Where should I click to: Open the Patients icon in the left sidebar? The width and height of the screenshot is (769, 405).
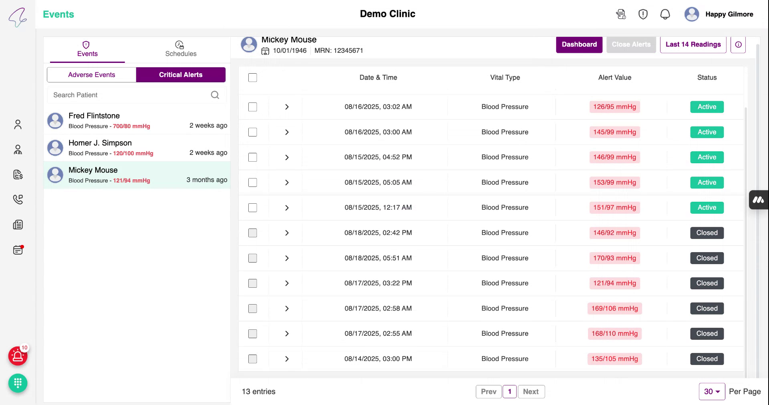click(x=18, y=124)
